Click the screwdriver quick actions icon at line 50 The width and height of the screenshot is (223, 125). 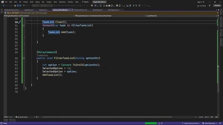20,22
